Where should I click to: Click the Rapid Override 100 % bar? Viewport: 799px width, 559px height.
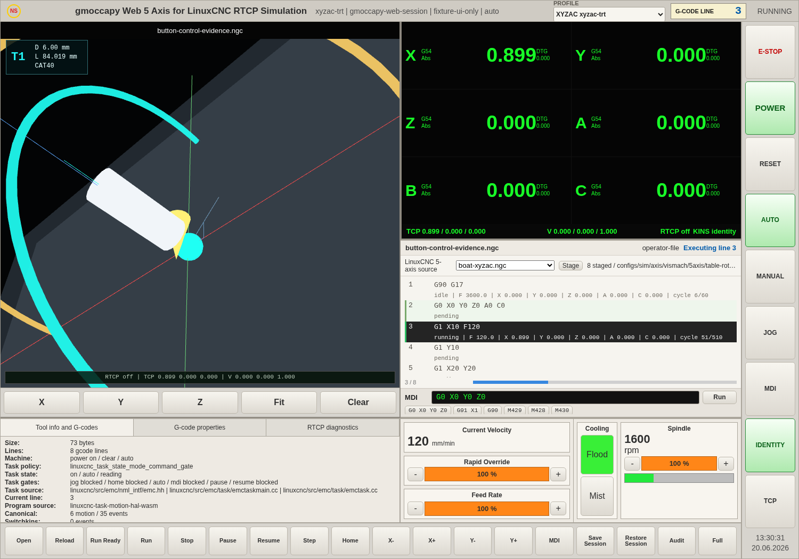point(487,474)
